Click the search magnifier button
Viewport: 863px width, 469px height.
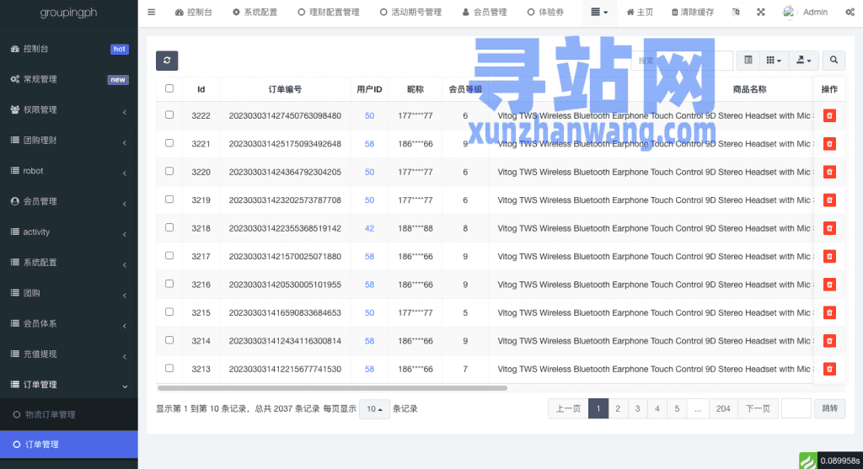[x=834, y=61]
